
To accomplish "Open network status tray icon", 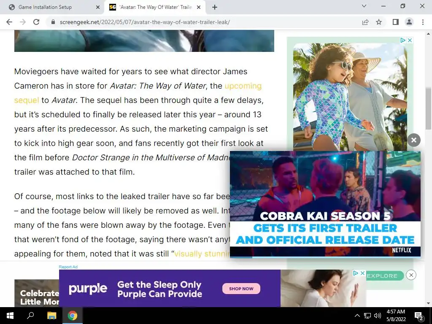I will point(367,316).
